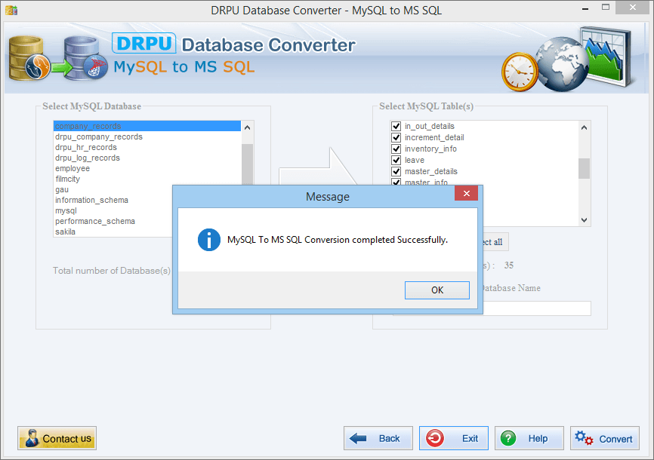This screenshot has height=460, width=654.
Task: Minimize the DRPU Database Converter window
Action: tap(585, 8)
